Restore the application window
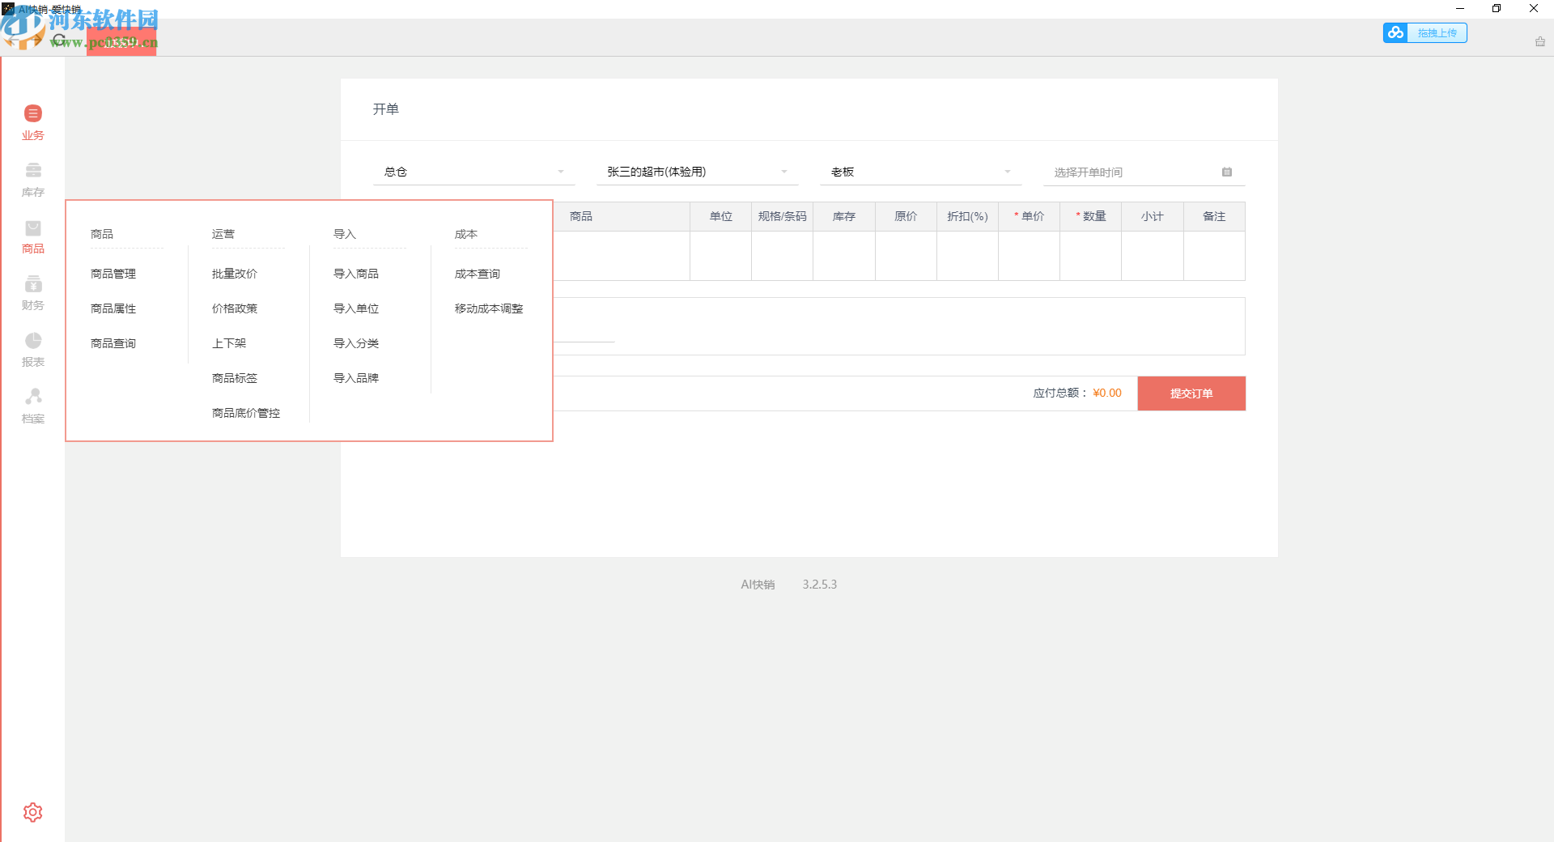Image resolution: width=1554 pixels, height=842 pixels. tap(1497, 8)
